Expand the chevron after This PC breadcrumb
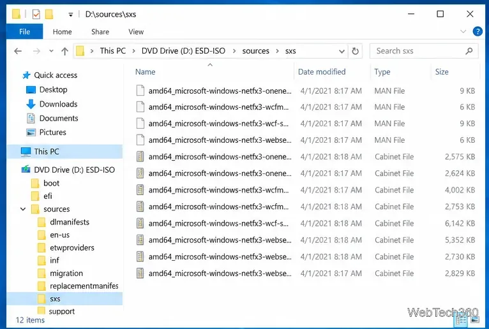This screenshot has height=329, width=489. click(133, 51)
